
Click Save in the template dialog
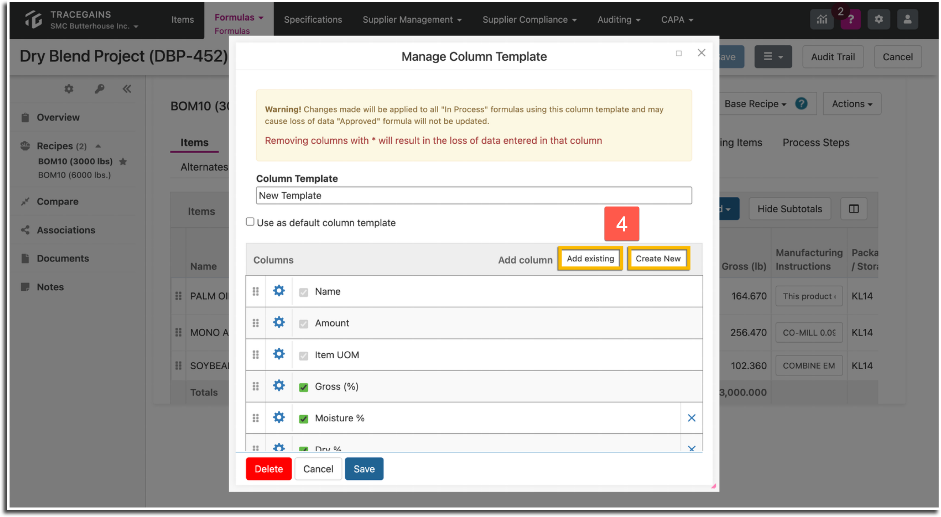(364, 469)
